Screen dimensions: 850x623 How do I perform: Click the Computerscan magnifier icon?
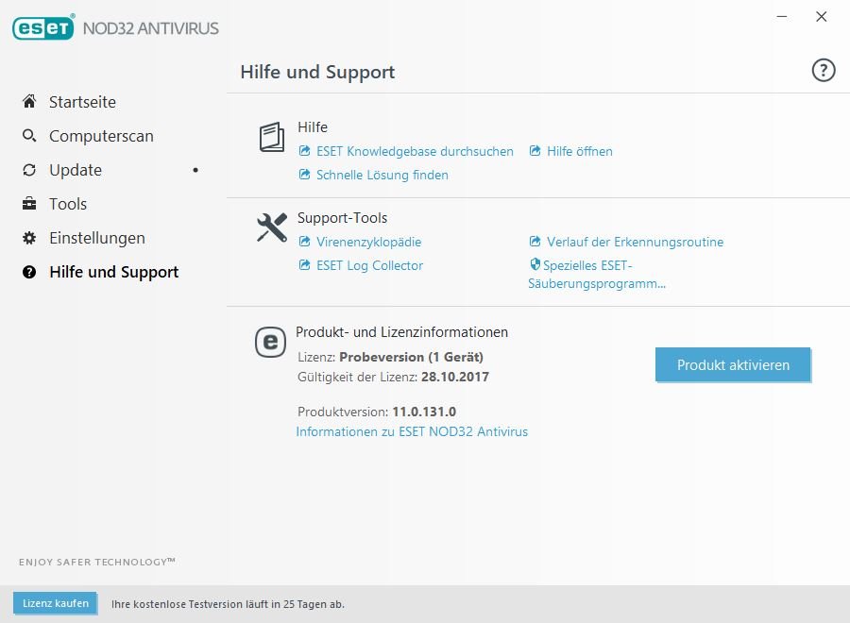(29, 135)
